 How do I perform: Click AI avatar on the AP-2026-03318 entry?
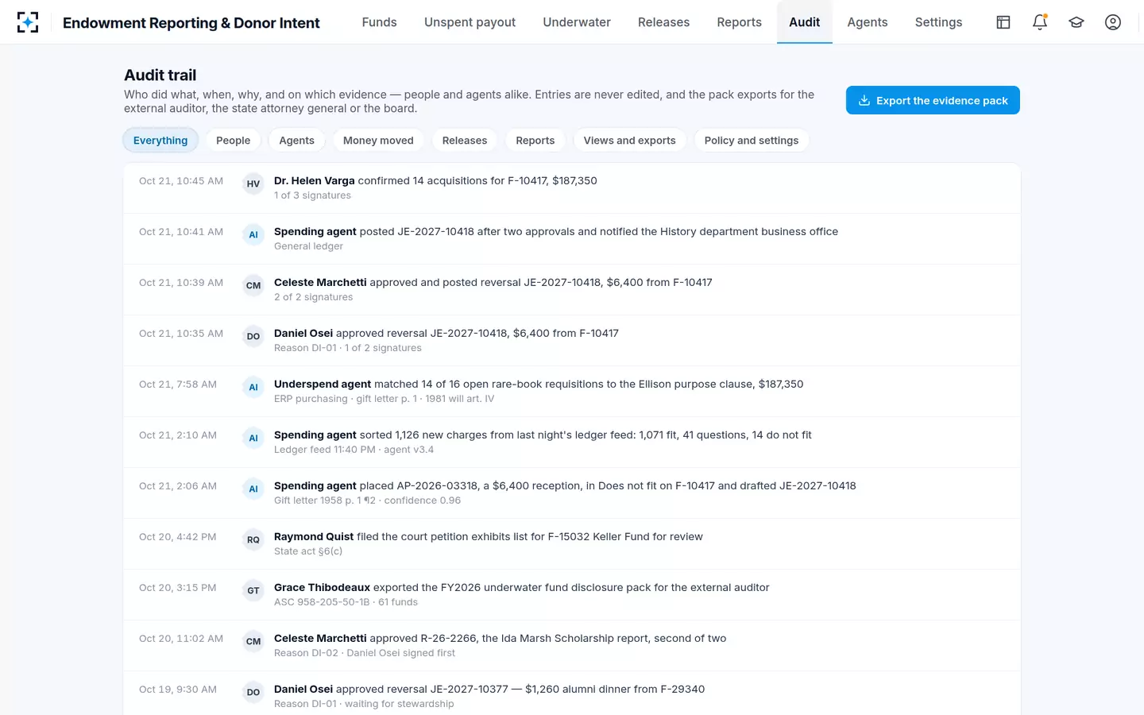[x=253, y=489]
